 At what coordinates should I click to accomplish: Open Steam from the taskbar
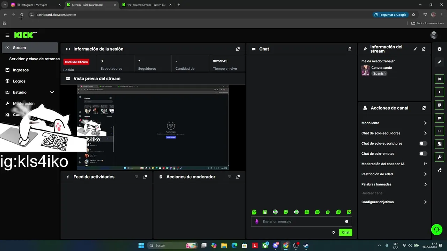tap(306, 245)
